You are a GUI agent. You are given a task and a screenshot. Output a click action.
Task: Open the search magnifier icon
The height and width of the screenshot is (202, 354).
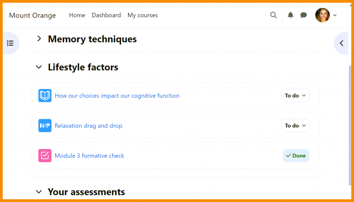pos(273,15)
